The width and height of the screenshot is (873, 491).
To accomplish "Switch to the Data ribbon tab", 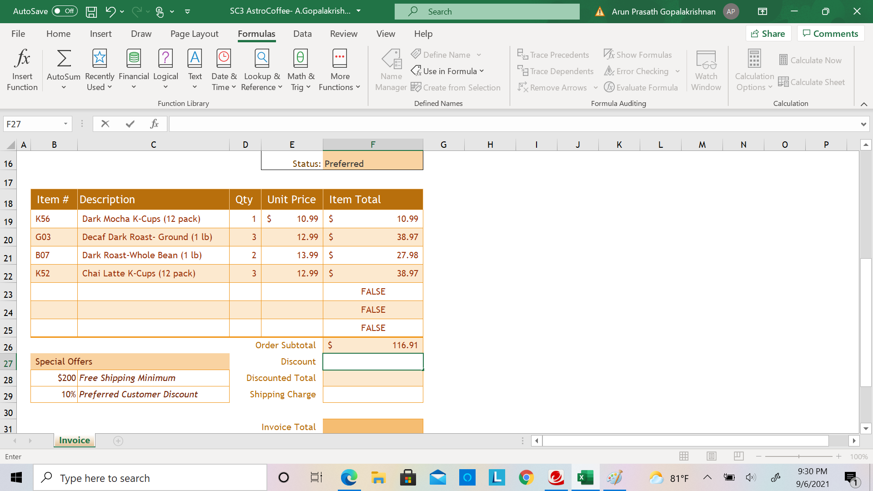I will click(x=302, y=33).
